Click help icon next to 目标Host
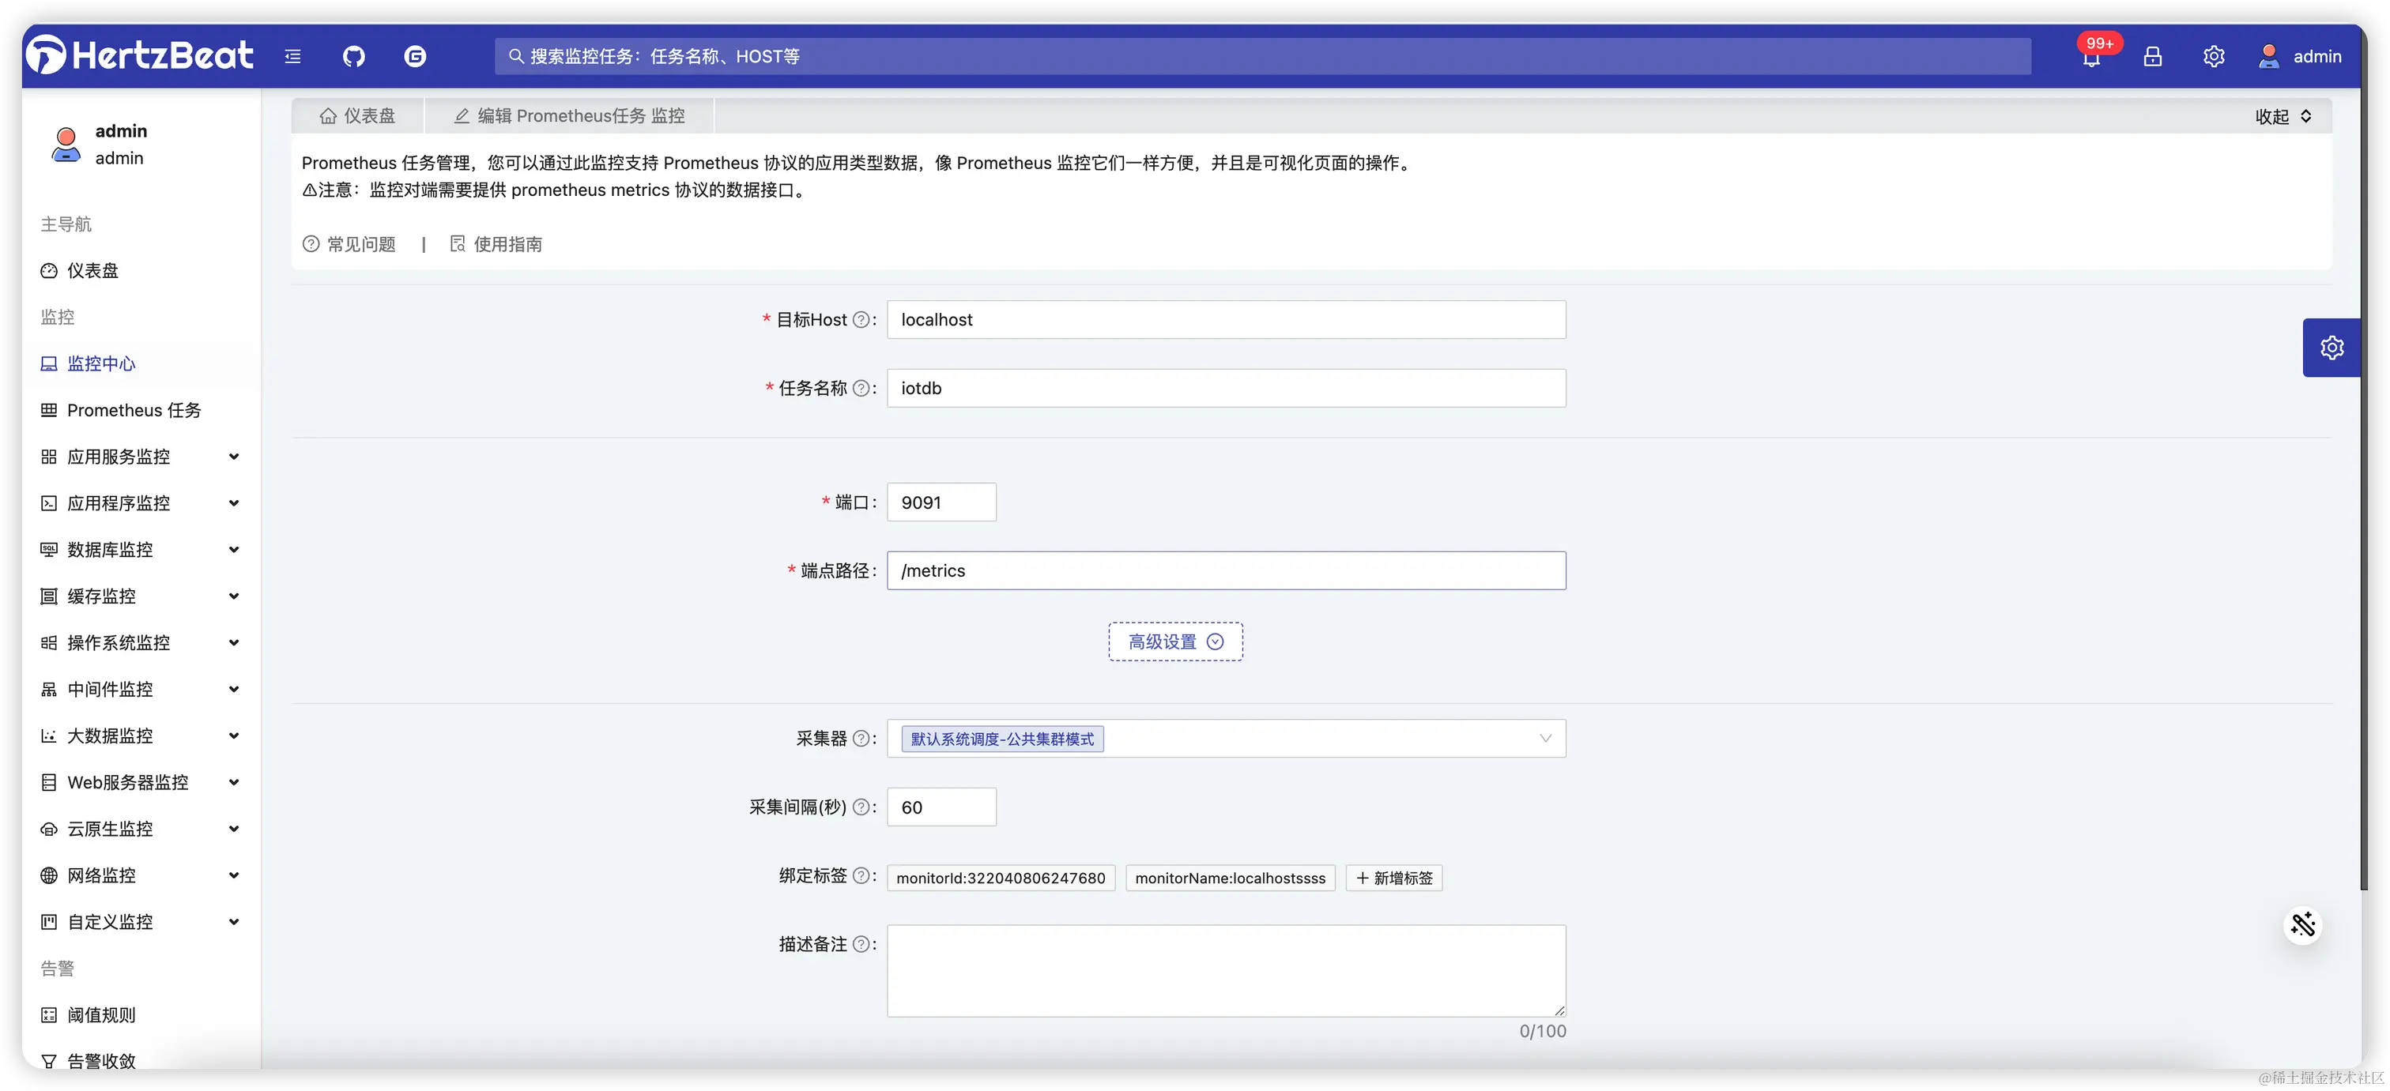Viewport: 2390px width, 1091px height. point(861,319)
